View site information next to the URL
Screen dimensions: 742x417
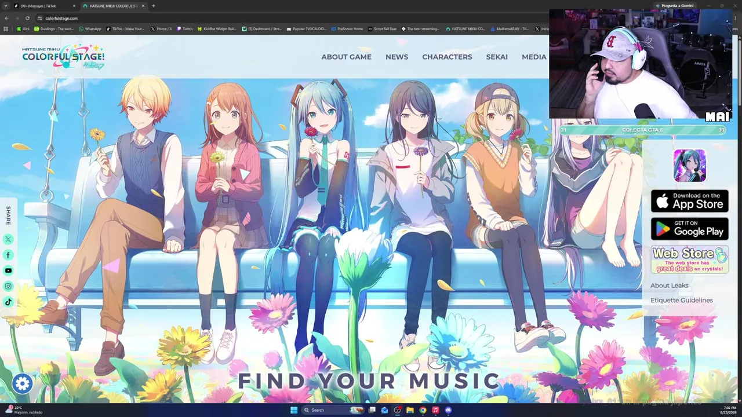[x=41, y=18]
